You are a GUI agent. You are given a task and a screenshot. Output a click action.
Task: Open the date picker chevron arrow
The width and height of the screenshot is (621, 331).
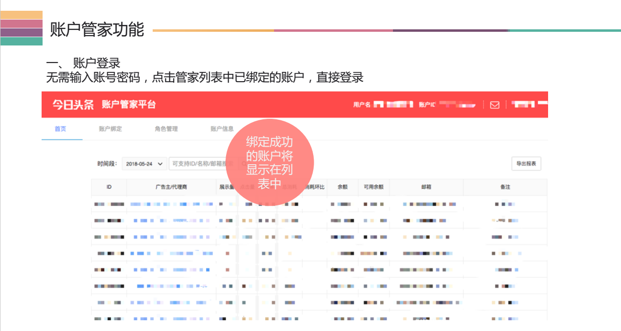tap(159, 163)
